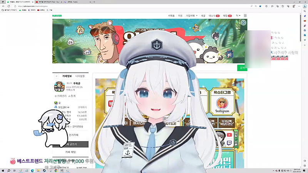
Task: Open the Google bookmark in bookmarks bar
Action: point(50,10)
